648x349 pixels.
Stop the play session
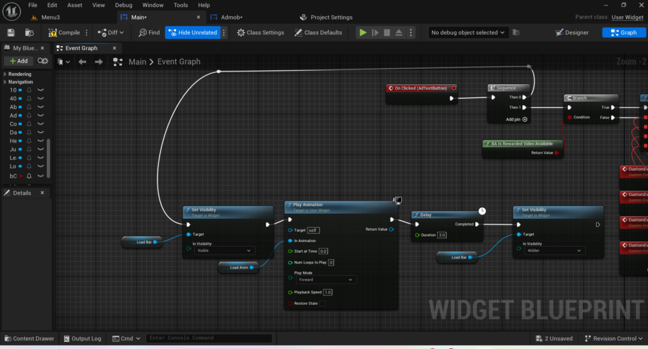tap(387, 33)
